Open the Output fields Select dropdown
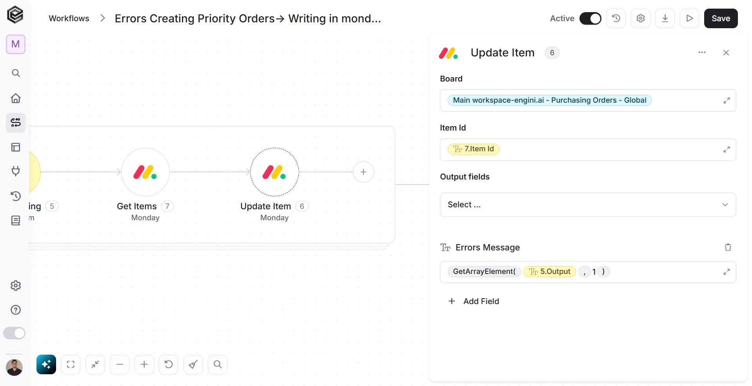This screenshot has height=386, width=752. [x=588, y=205]
